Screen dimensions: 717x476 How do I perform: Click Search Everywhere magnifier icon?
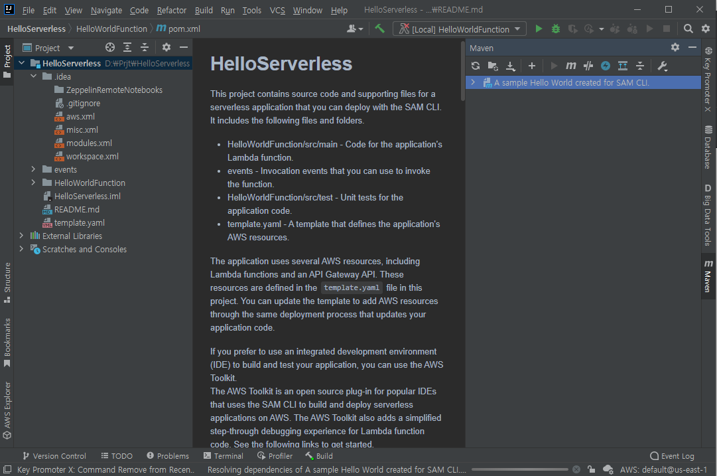[x=688, y=29]
